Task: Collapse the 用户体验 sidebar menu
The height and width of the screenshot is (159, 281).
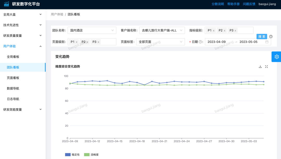Action: coord(23,46)
